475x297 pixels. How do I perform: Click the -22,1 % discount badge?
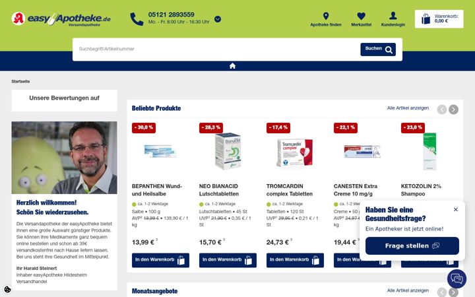click(345, 127)
